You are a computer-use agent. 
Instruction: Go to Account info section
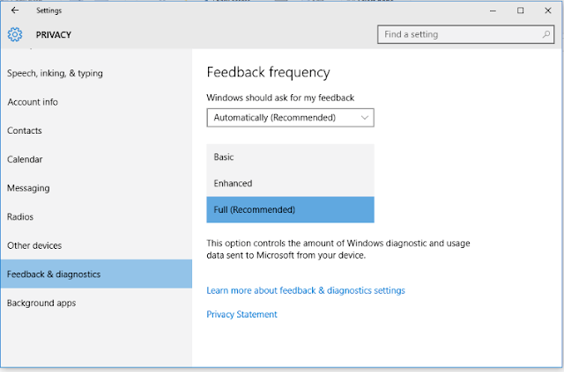(x=33, y=102)
